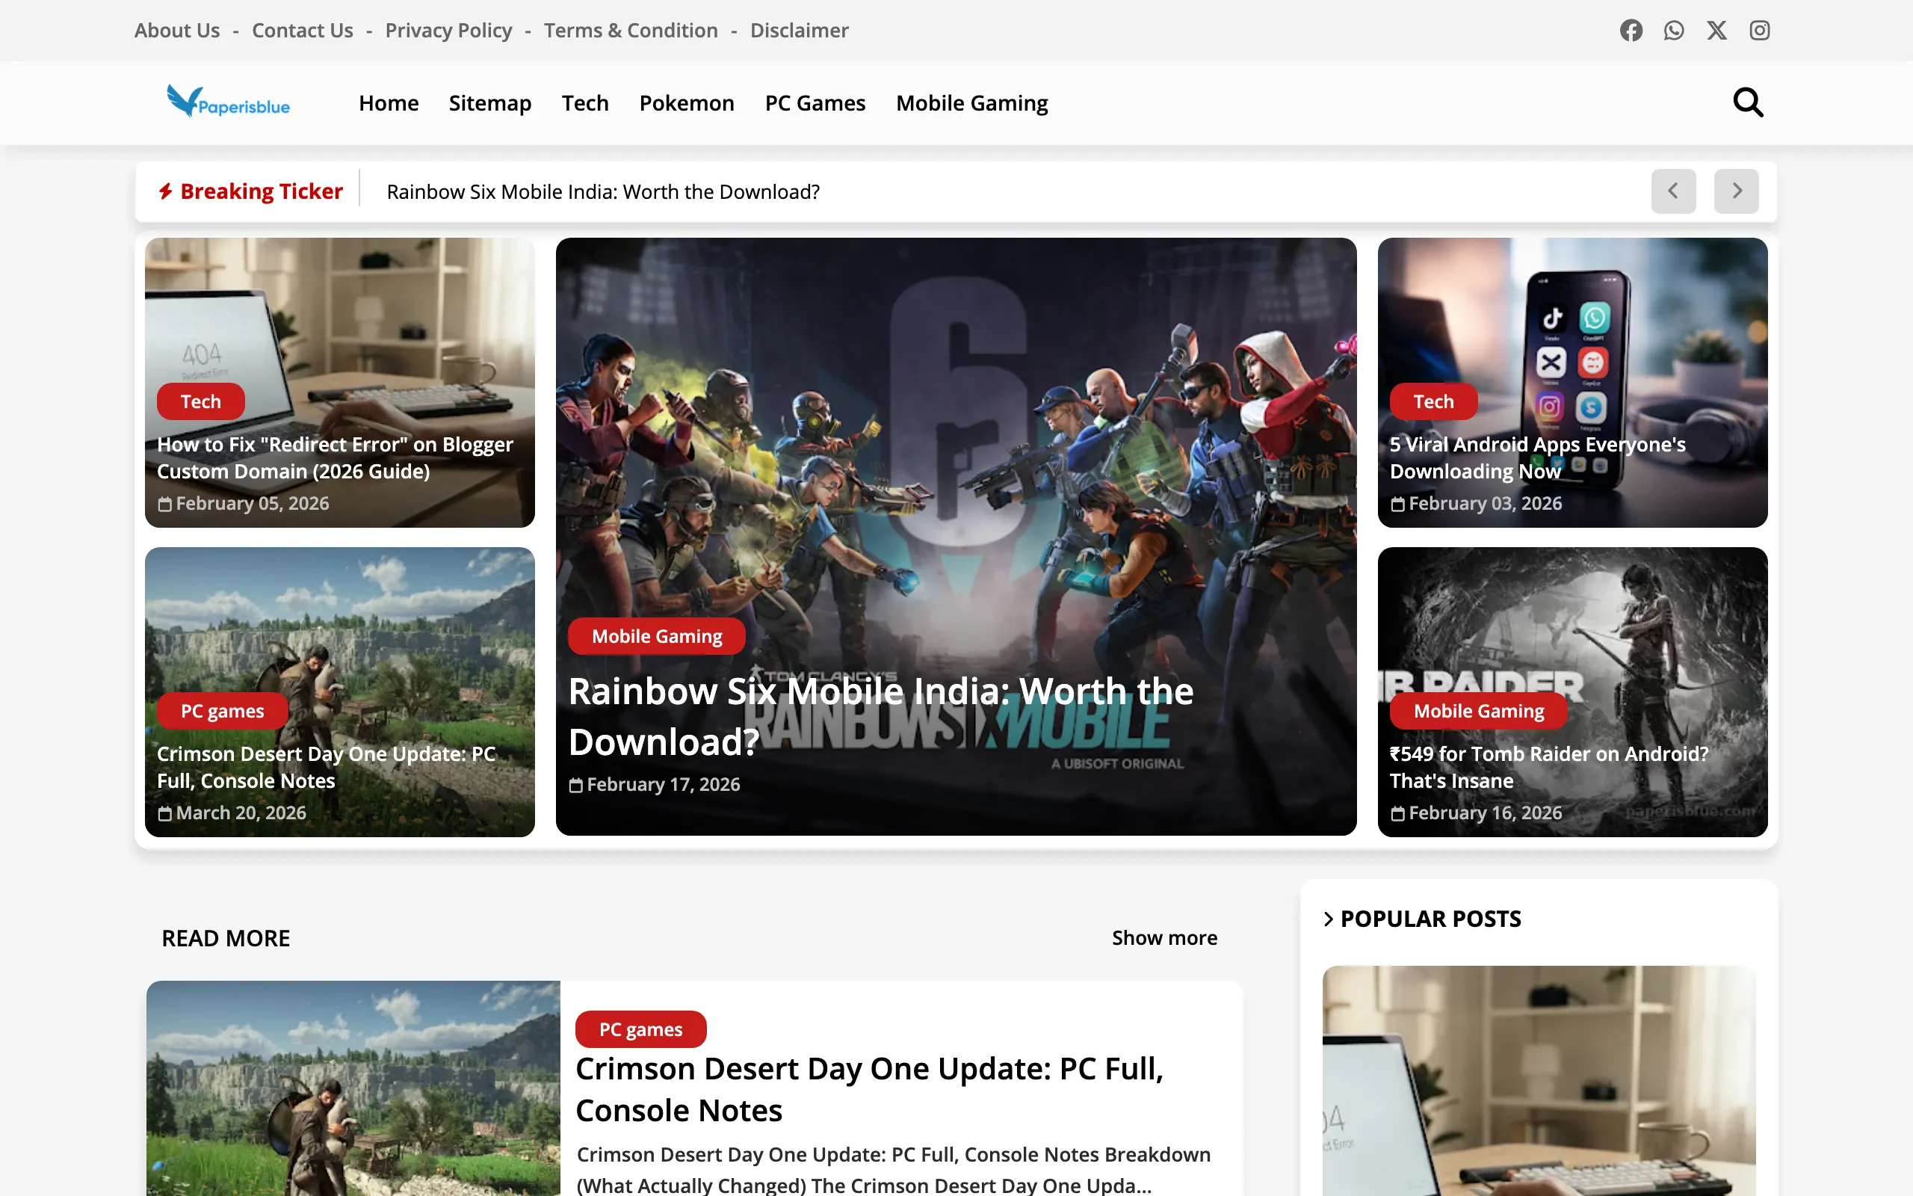The width and height of the screenshot is (1913, 1196).
Task: Open the Contact Us link
Action: point(302,30)
